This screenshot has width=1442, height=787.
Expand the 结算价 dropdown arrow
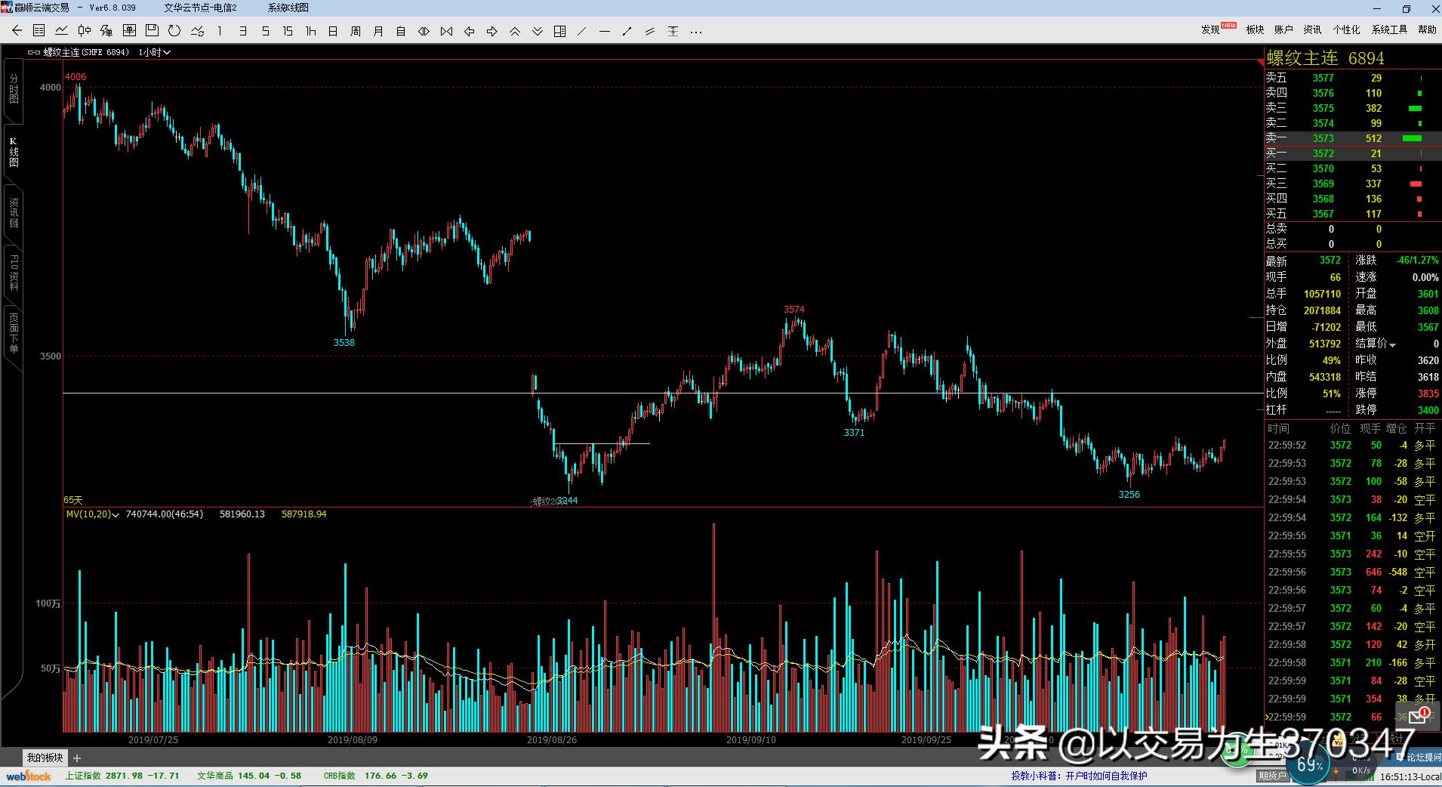(x=1393, y=344)
